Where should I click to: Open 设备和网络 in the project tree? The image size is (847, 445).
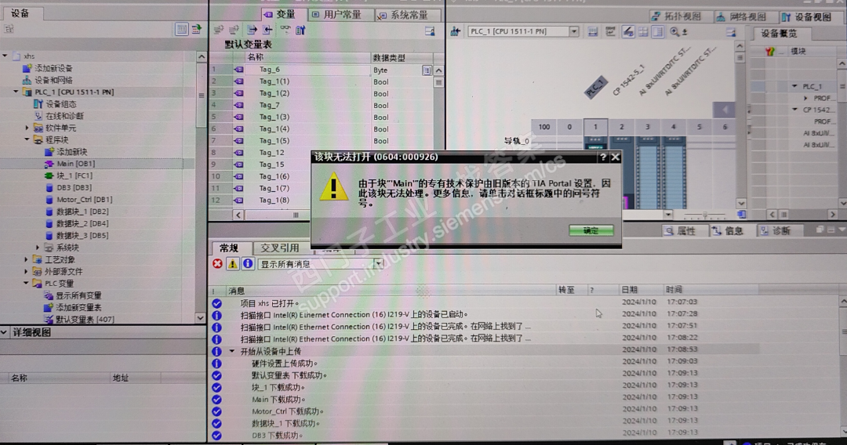pyautogui.click(x=53, y=80)
